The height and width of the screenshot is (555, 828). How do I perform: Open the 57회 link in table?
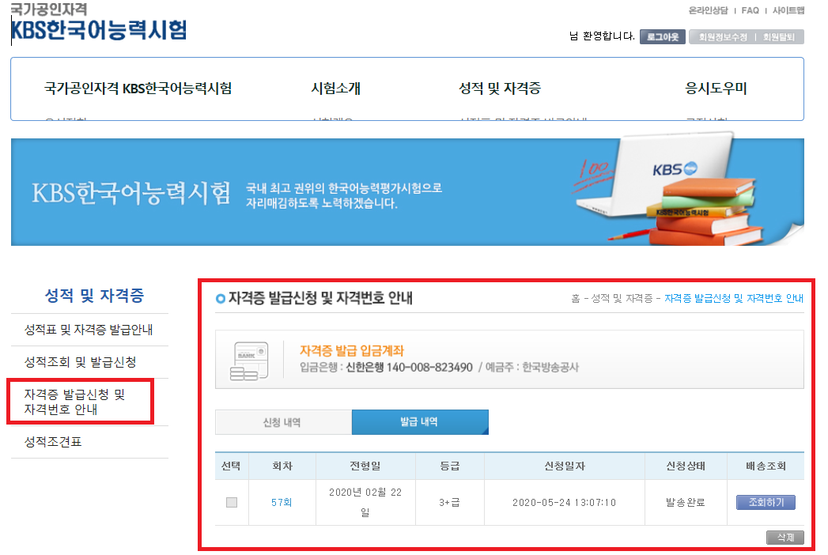(282, 502)
